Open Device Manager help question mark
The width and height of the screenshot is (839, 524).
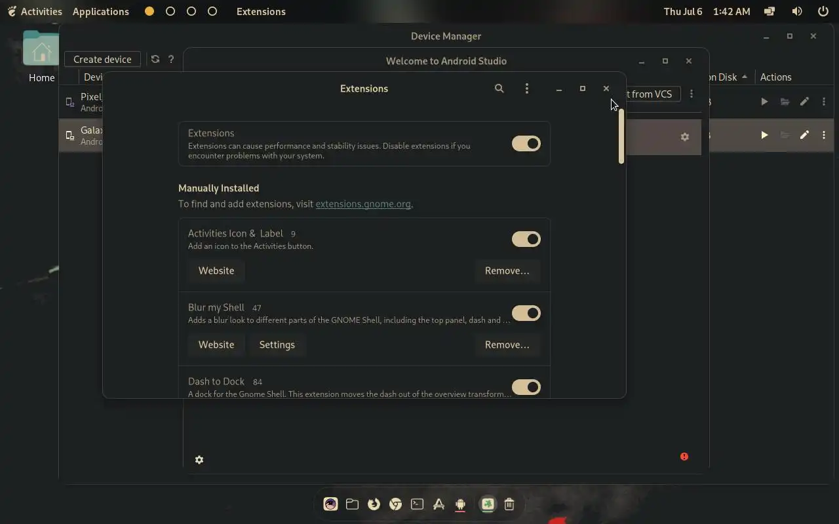pyautogui.click(x=171, y=59)
